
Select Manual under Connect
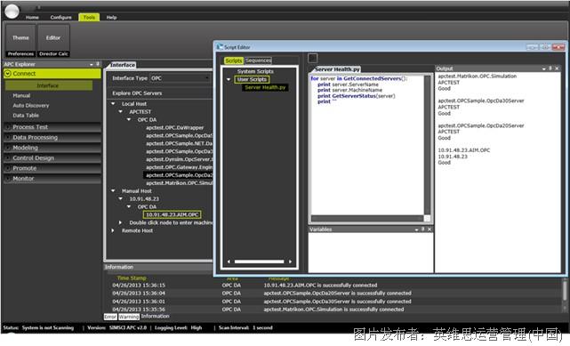tap(21, 95)
